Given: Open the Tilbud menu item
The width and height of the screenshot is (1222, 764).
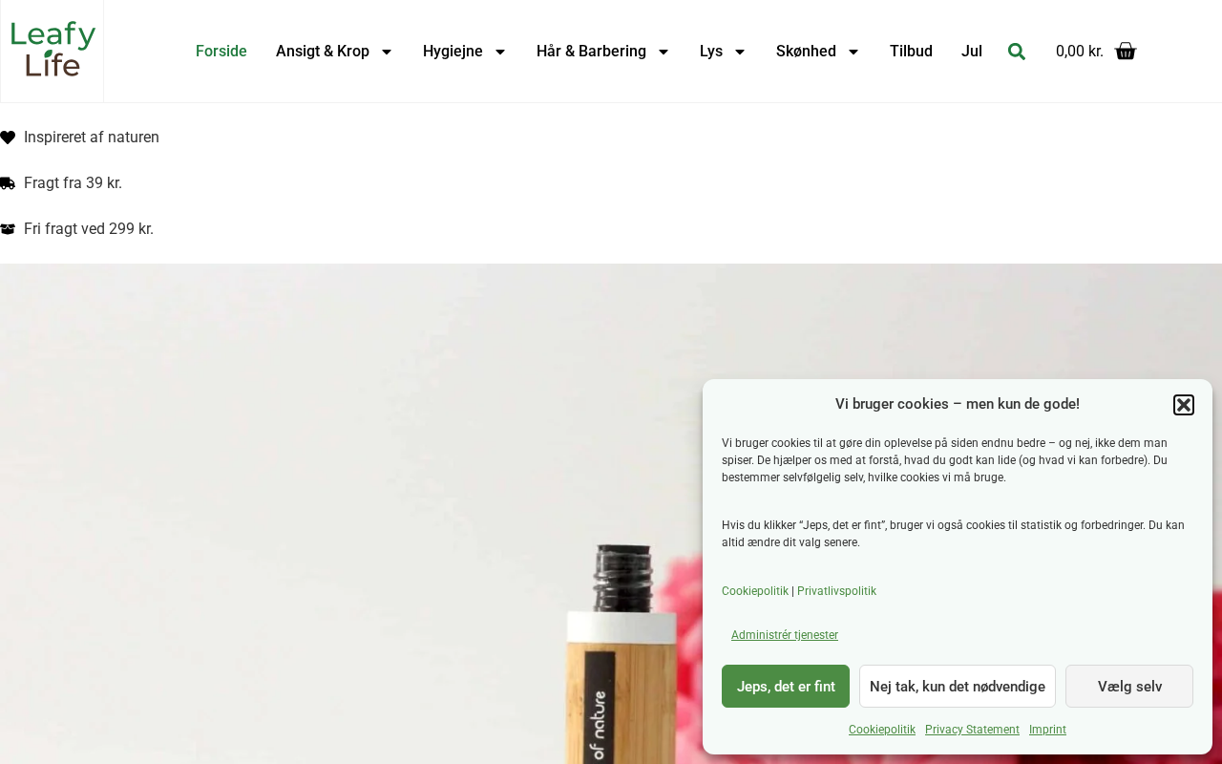Looking at the screenshot, I should [x=911, y=52].
